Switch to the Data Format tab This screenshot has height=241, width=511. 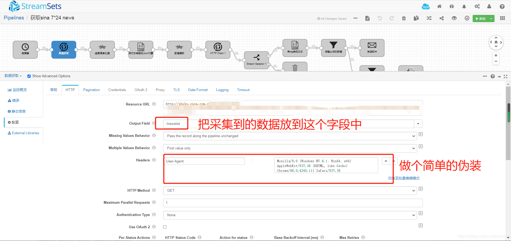pos(198,90)
